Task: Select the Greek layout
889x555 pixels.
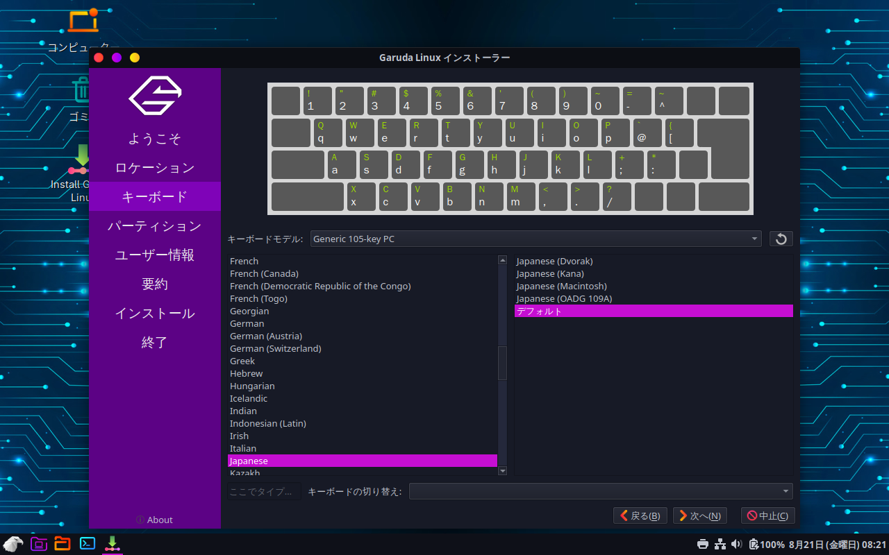Action: 363,361
